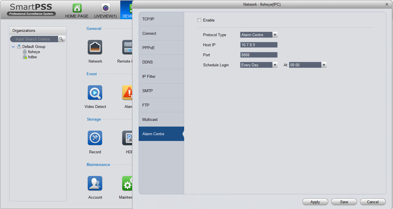Screen dimensions: 393x209
Task: Open the Video Detect icon
Action: coord(95,93)
